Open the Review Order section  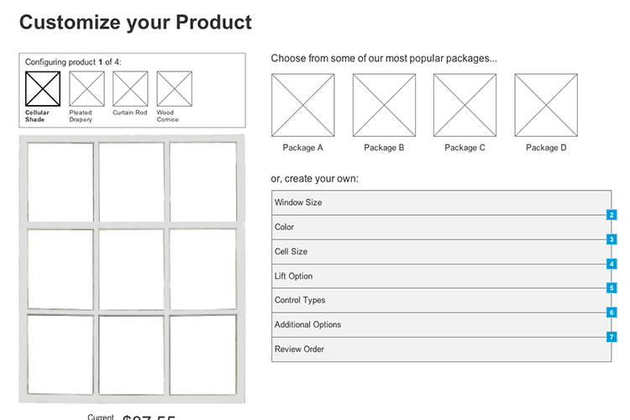pos(441,349)
